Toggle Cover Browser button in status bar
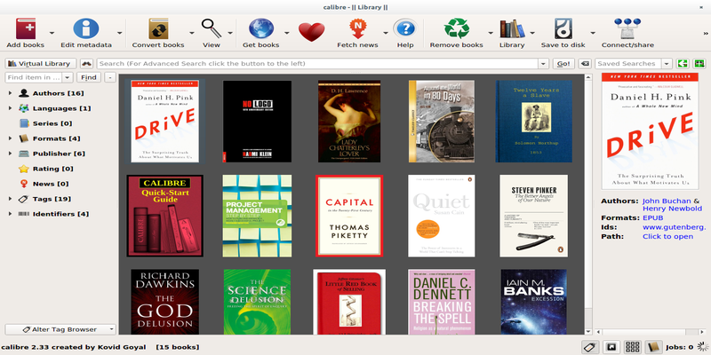 (611, 347)
